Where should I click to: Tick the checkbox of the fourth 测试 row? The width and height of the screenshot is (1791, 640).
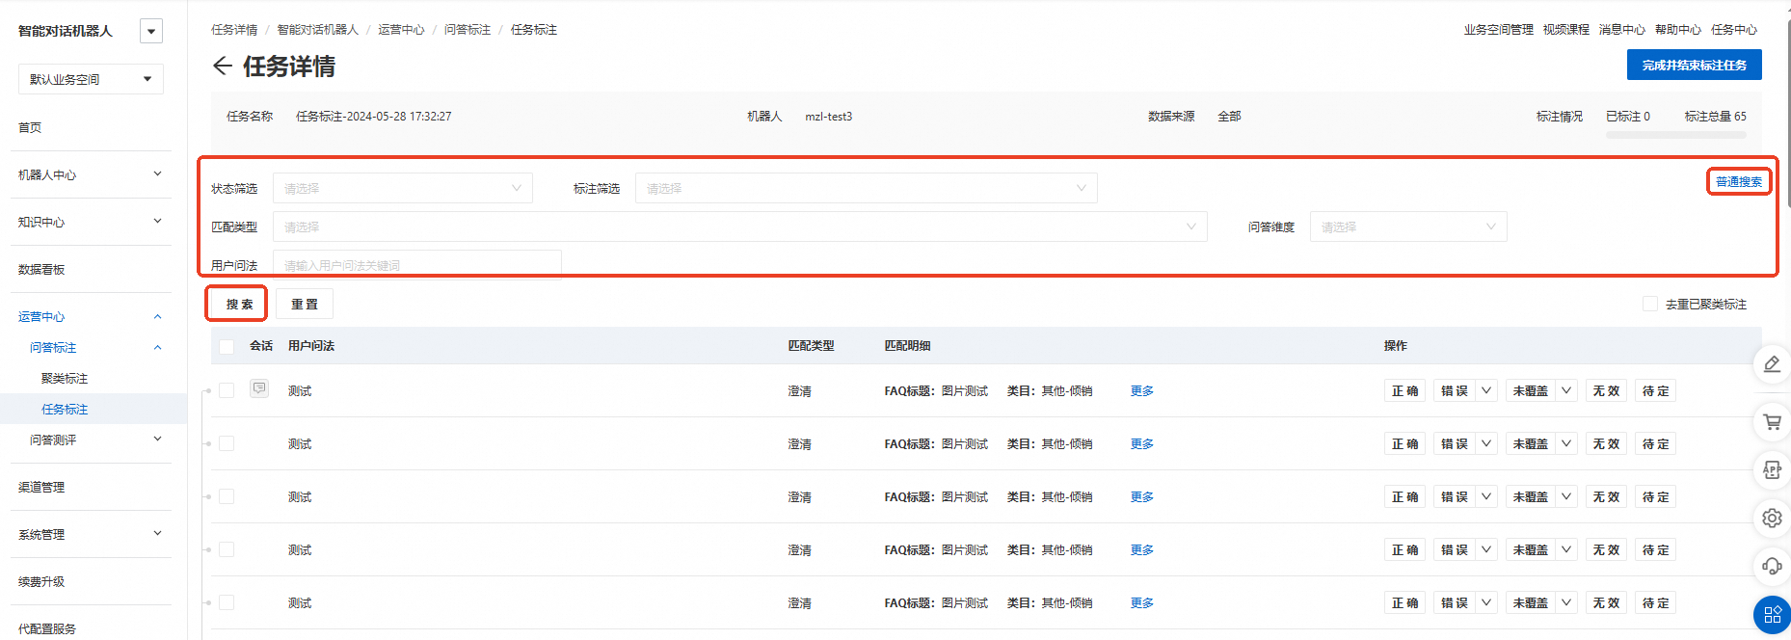[x=227, y=549]
